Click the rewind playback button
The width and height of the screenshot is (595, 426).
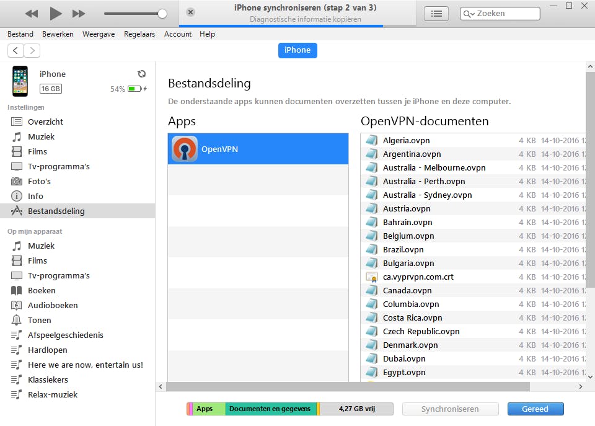tap(32, 14)
